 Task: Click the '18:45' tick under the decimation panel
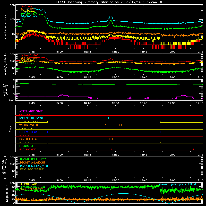[x=143, y=181]
